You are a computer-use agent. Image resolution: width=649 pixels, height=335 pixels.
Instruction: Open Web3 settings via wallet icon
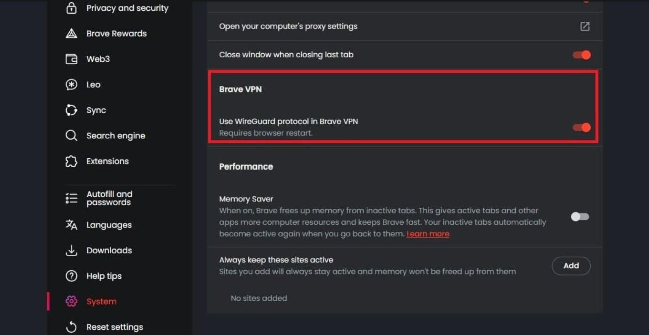(71, 59)
